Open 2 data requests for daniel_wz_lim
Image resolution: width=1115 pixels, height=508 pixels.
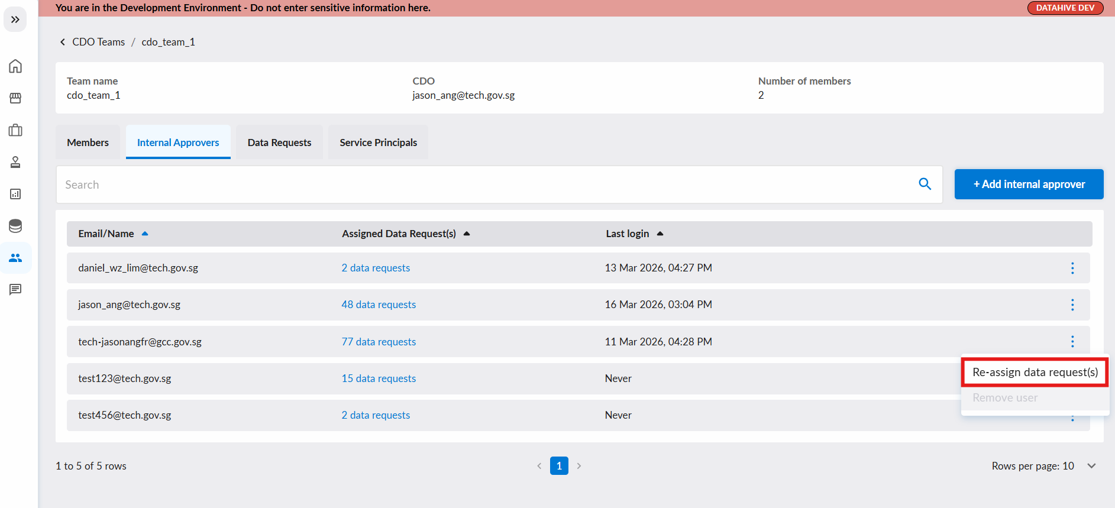tap(376, 268)
